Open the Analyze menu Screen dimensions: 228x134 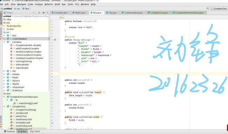(39, 4)
